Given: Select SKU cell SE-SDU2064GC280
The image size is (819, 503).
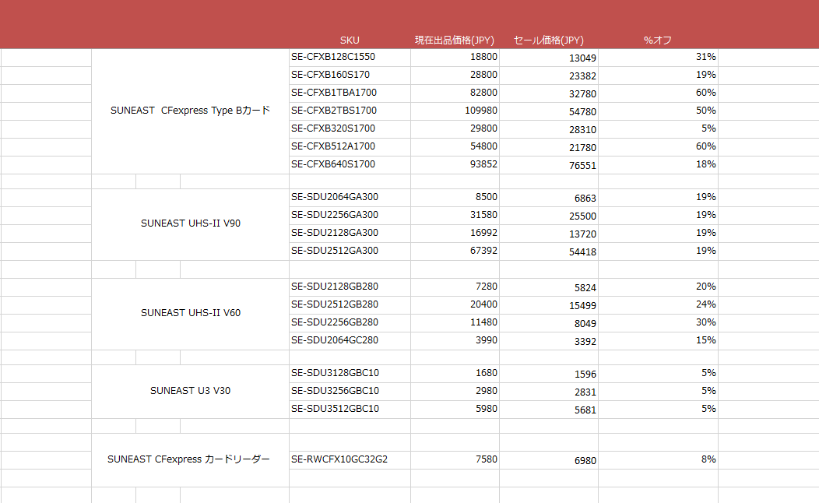Looking at the screenshot, I should click(x=350, y=340).
